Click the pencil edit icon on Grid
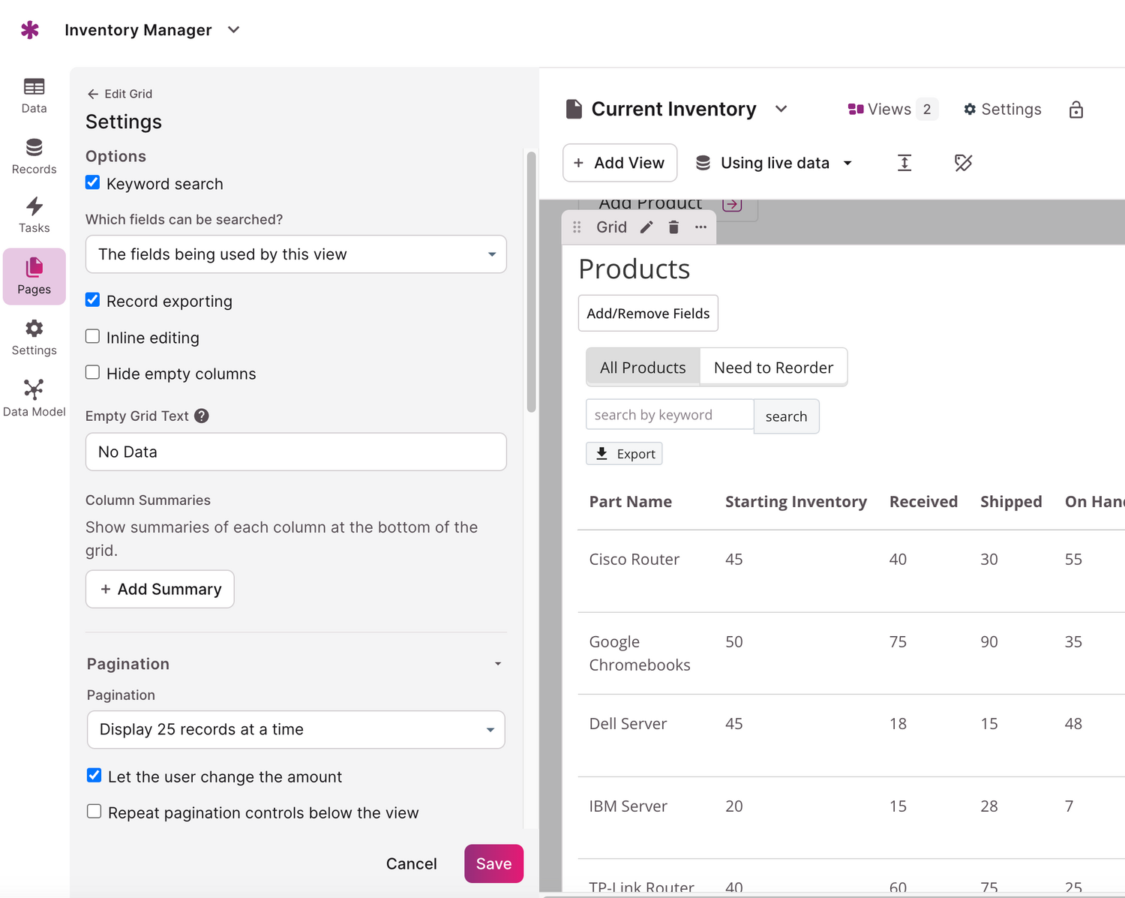Viewport: 1125px width, 898px height. (x=646, y=227)
